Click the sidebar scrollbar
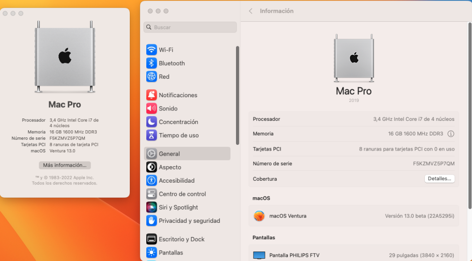The width and height of the screenshot is (472, 261). (x=237, y=95)
